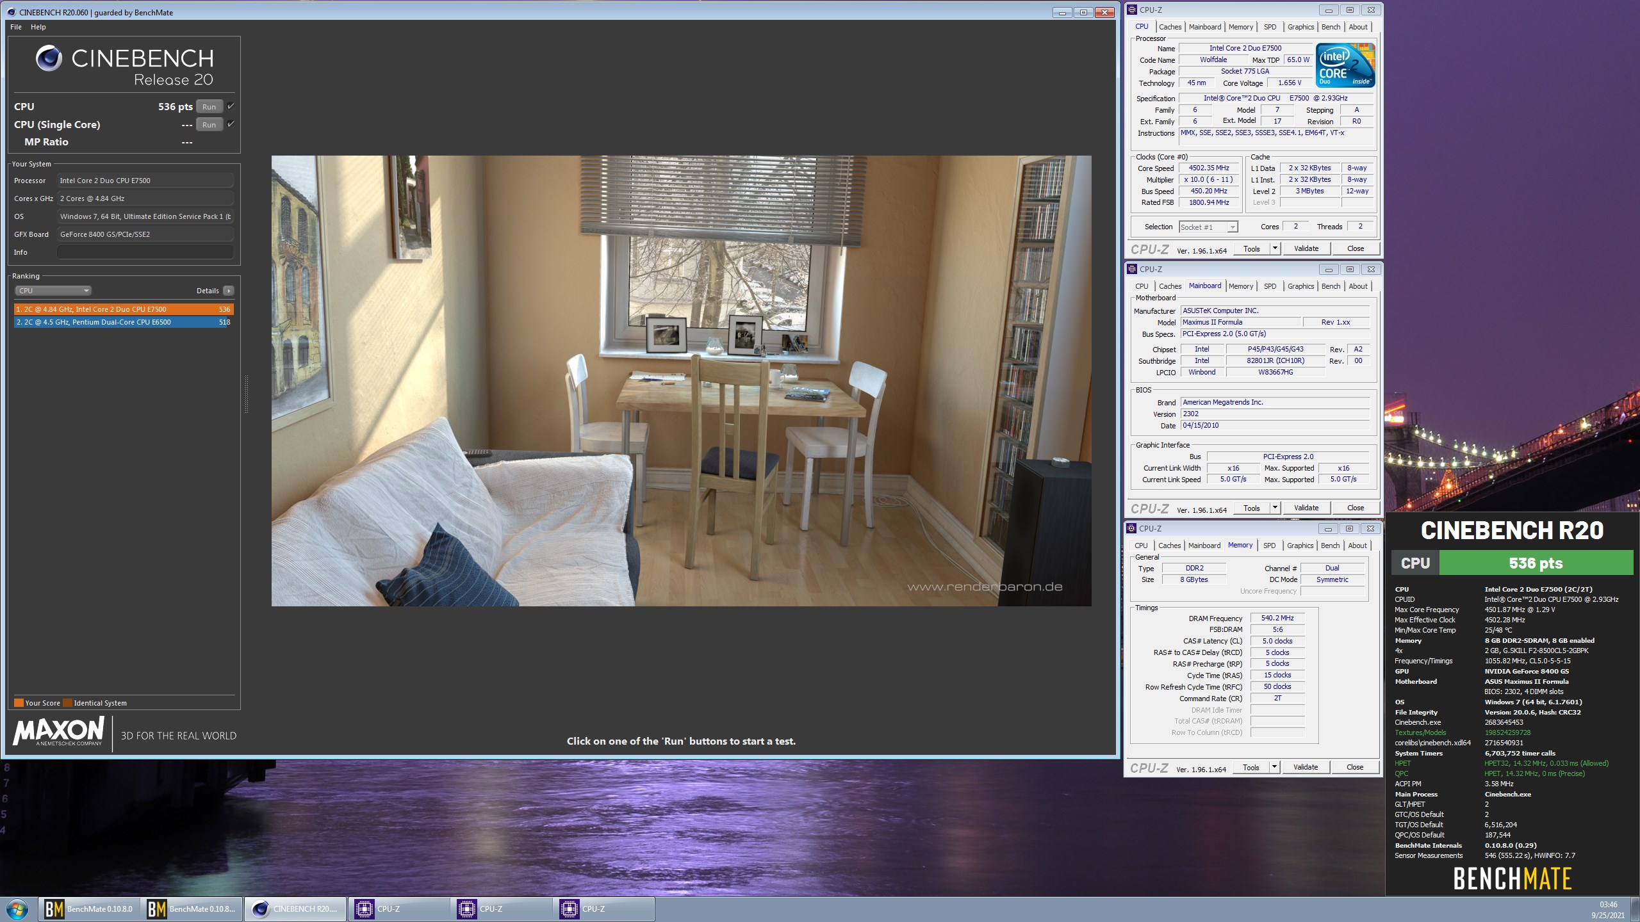
Task: Click motherboard model Maximus II Formula
Action: (1241, 322)
